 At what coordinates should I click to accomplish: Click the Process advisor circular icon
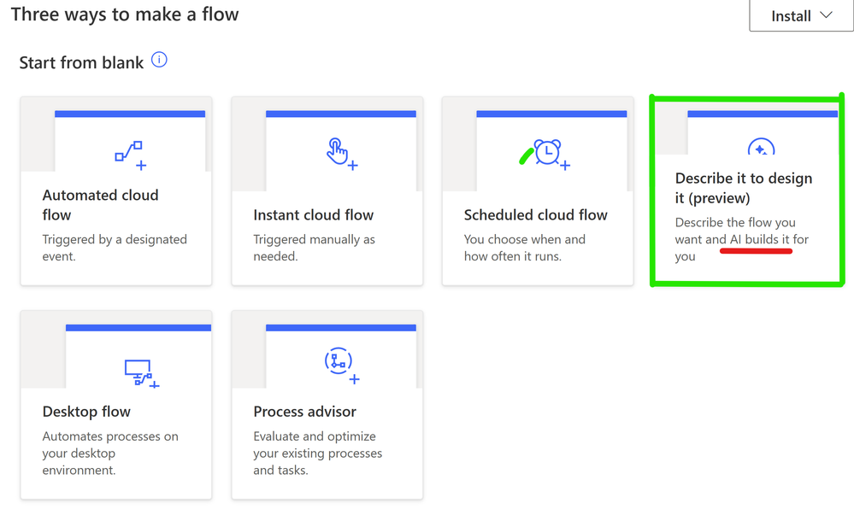(341, 366)
